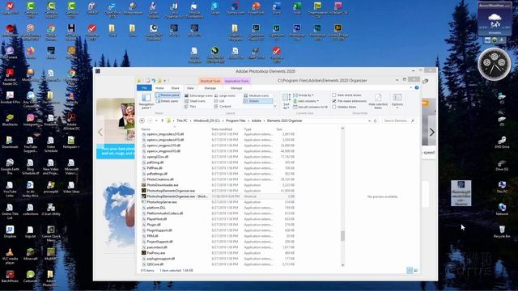Switch to details view in status bar
Viewport: 518px width, 291px height.
pos(410,270)
